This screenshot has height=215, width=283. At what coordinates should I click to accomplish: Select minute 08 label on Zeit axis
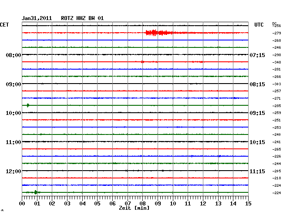142,204
